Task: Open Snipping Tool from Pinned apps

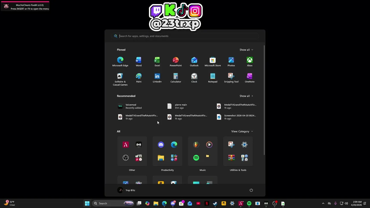Action: click(x=231, y=78)
